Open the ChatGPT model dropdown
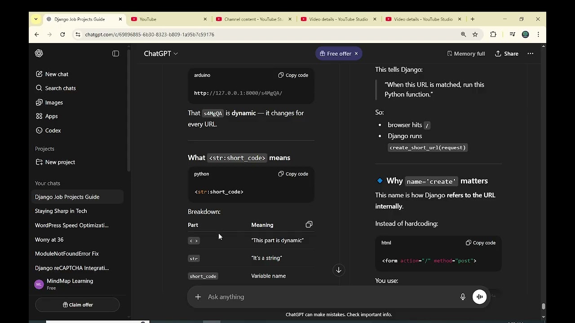The image size is (575, 323). pos(161,53)
